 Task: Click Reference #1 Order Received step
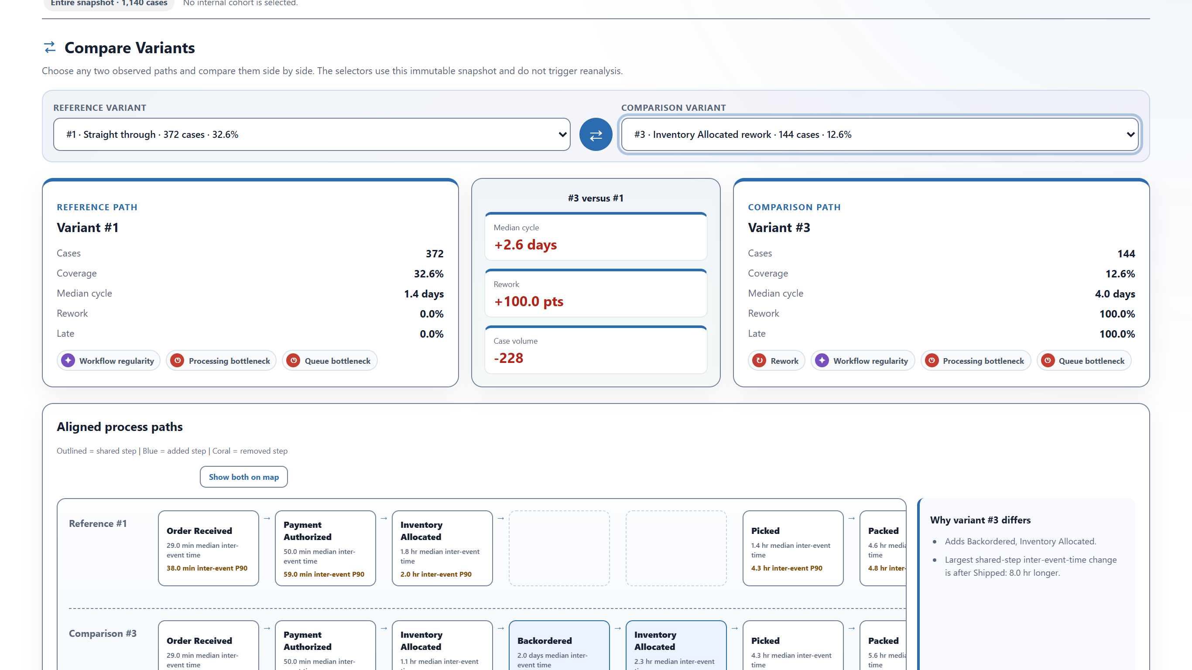pos(208,548)
